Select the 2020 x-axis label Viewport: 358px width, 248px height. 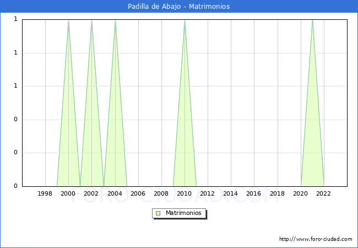[301, 193]
